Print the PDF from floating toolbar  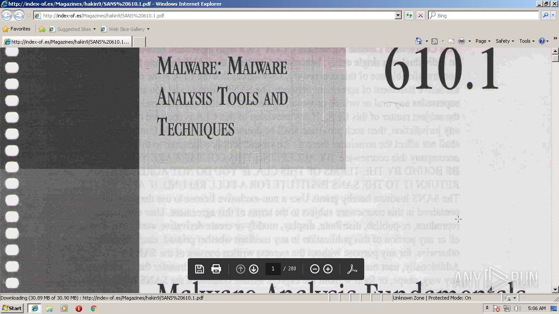pos(216,269)
